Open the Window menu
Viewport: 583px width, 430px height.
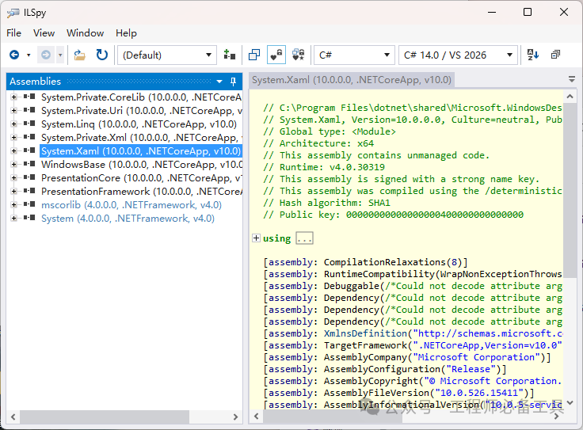pyautogui.click(x=85, y=33)
